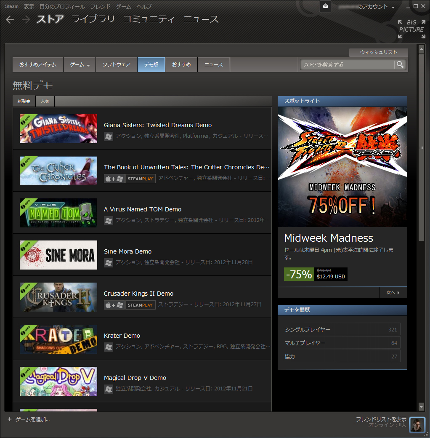
Task: Go to the ストア main section
Action: click(50, 19)
